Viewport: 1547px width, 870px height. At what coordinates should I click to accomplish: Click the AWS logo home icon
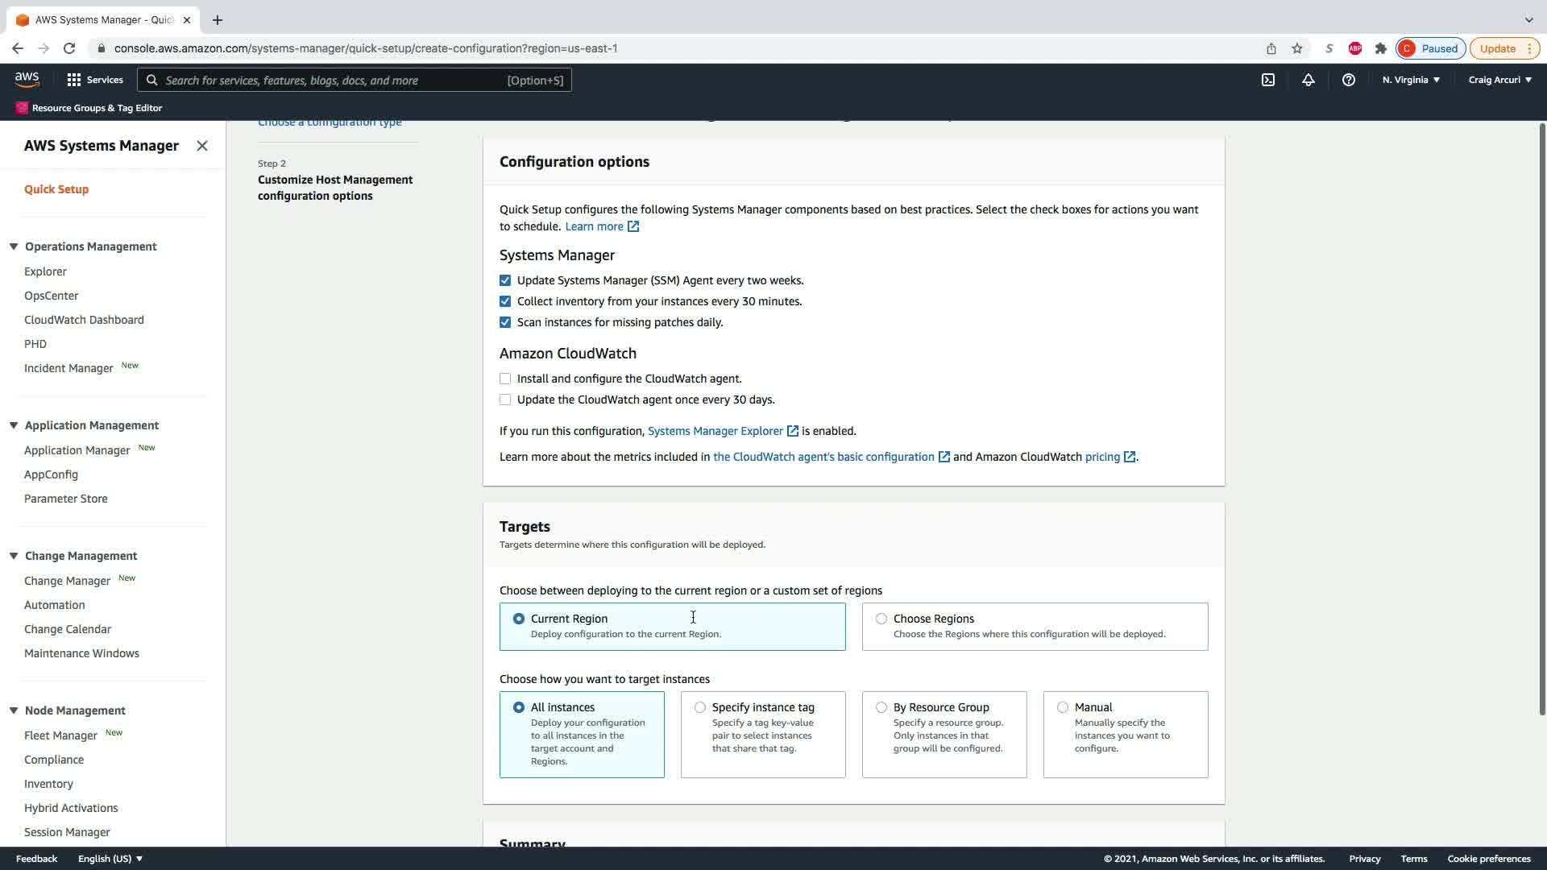point(27,79)
